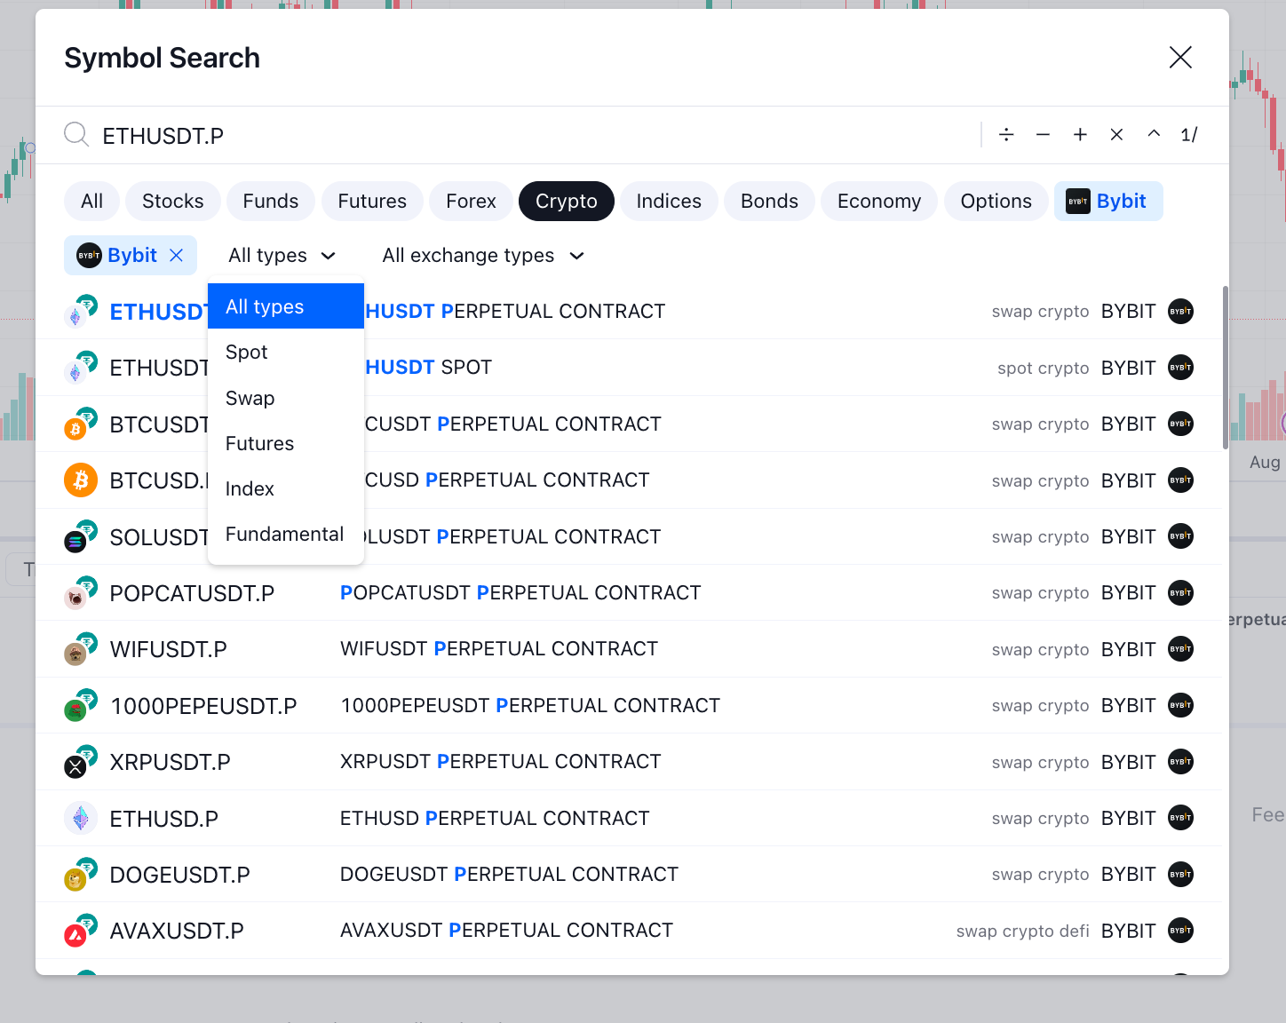Click the Bybit logo in ETHUSDT perpetual row
Image resolution: width=1286 pixels, height=1023 pixels.
[x=1180, y=312]
